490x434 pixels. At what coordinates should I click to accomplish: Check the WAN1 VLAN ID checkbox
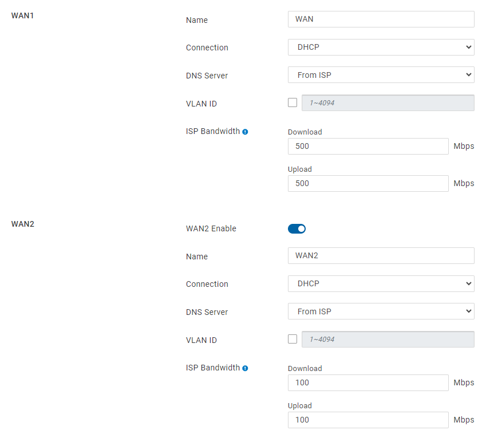pyautogui.click(x=293, y=103)
